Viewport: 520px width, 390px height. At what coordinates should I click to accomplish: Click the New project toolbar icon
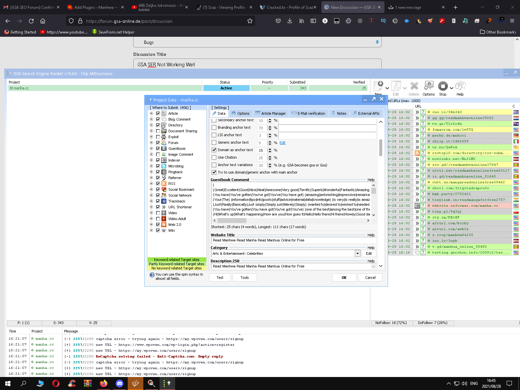tap(379, 86)
